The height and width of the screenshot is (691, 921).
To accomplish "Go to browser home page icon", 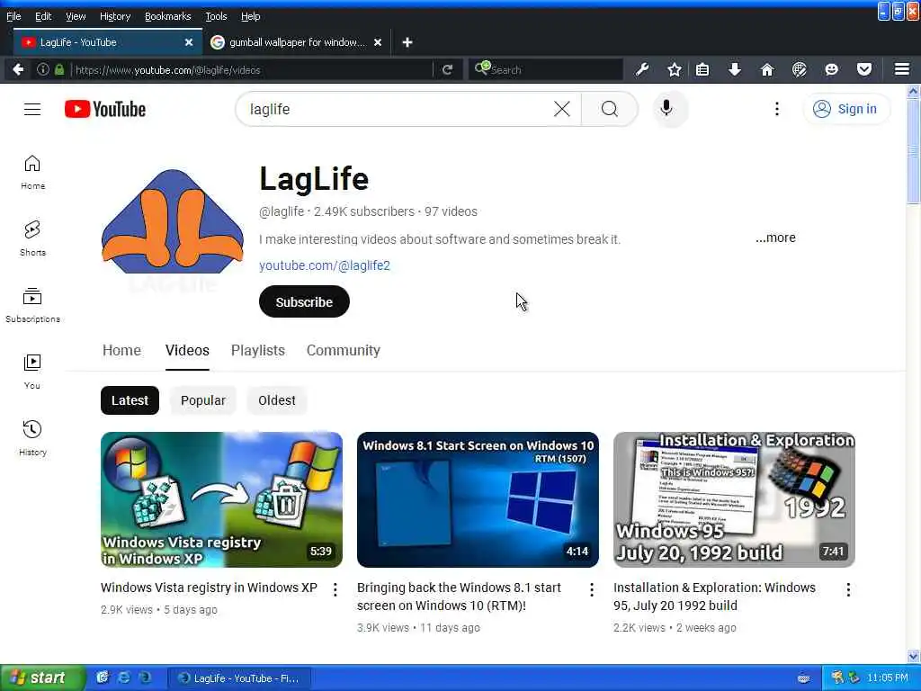I will point(766,70).
